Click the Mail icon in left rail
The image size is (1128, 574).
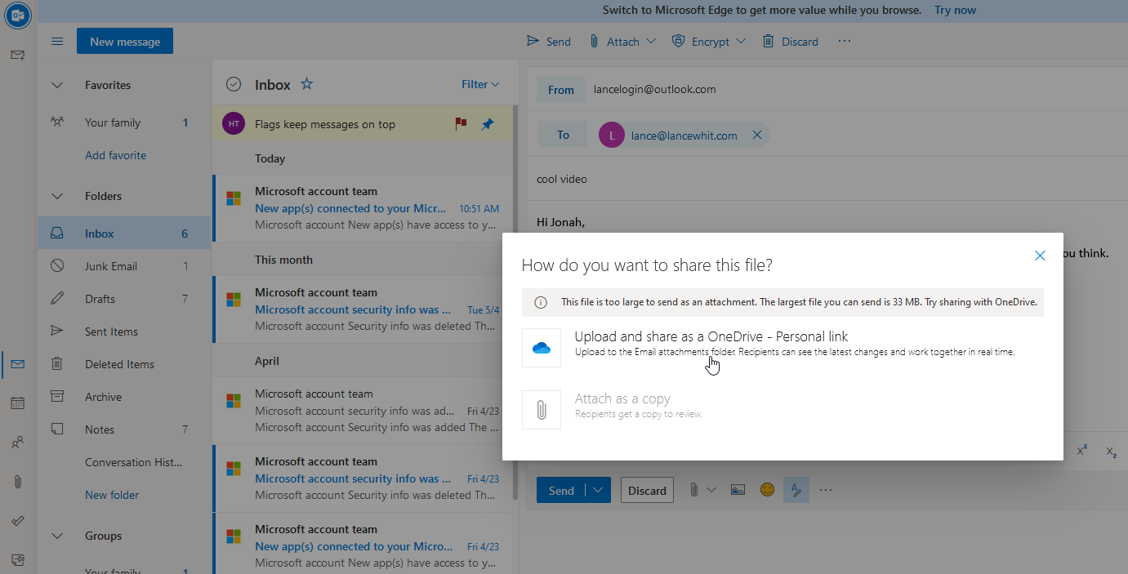click(17, 364)
